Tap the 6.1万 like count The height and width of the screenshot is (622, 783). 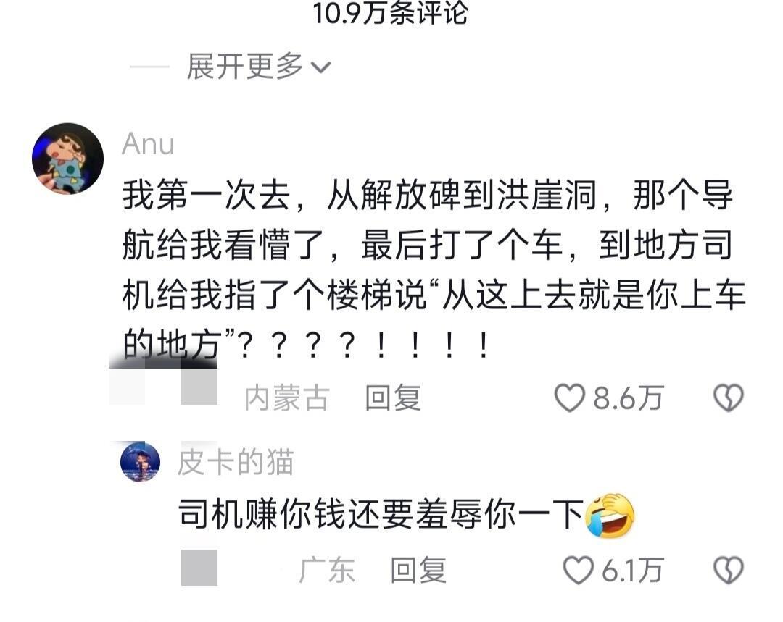point(632,570)
